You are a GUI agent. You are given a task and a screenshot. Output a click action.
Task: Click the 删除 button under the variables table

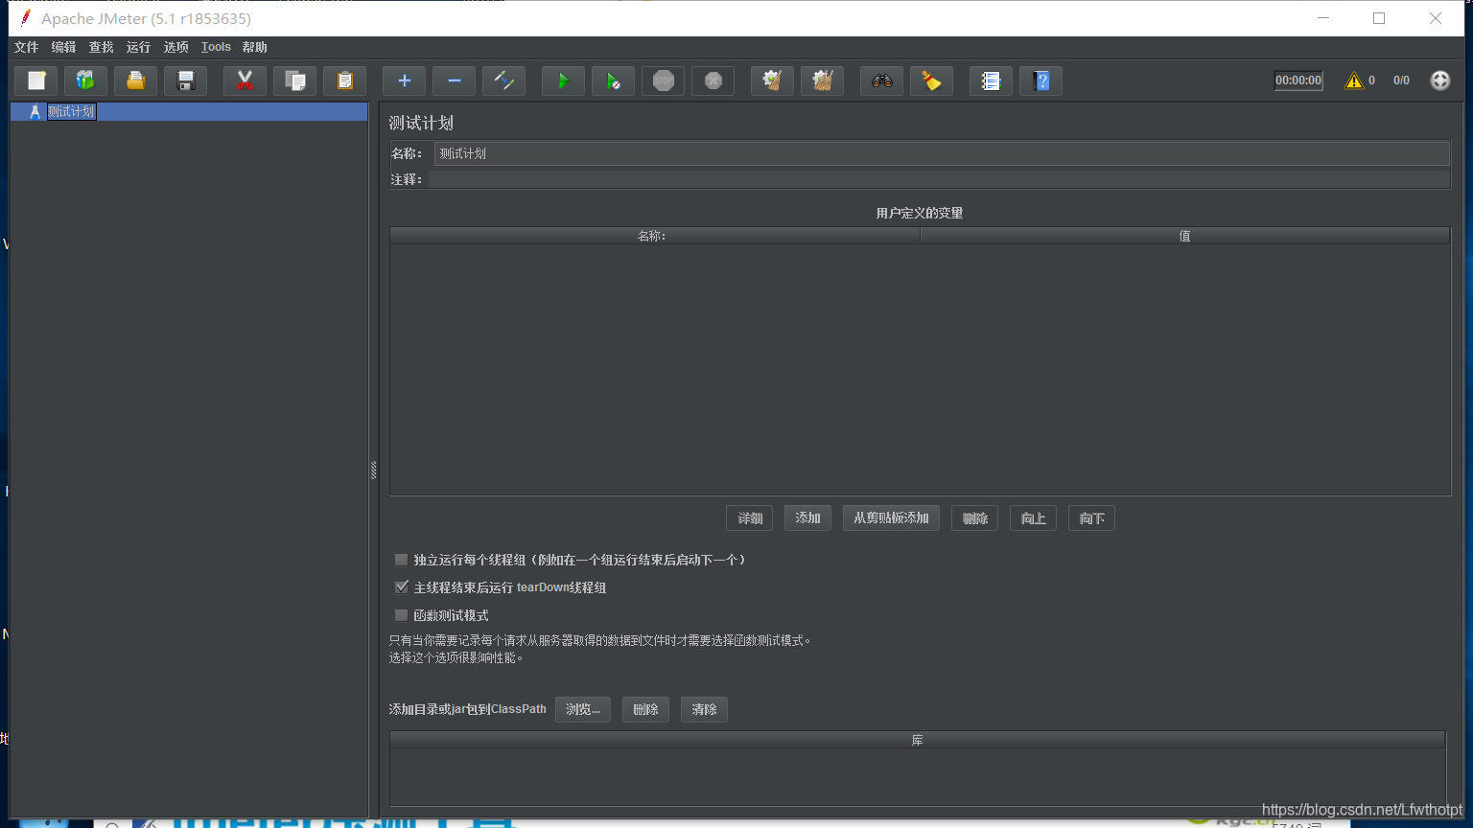(975, 518)
